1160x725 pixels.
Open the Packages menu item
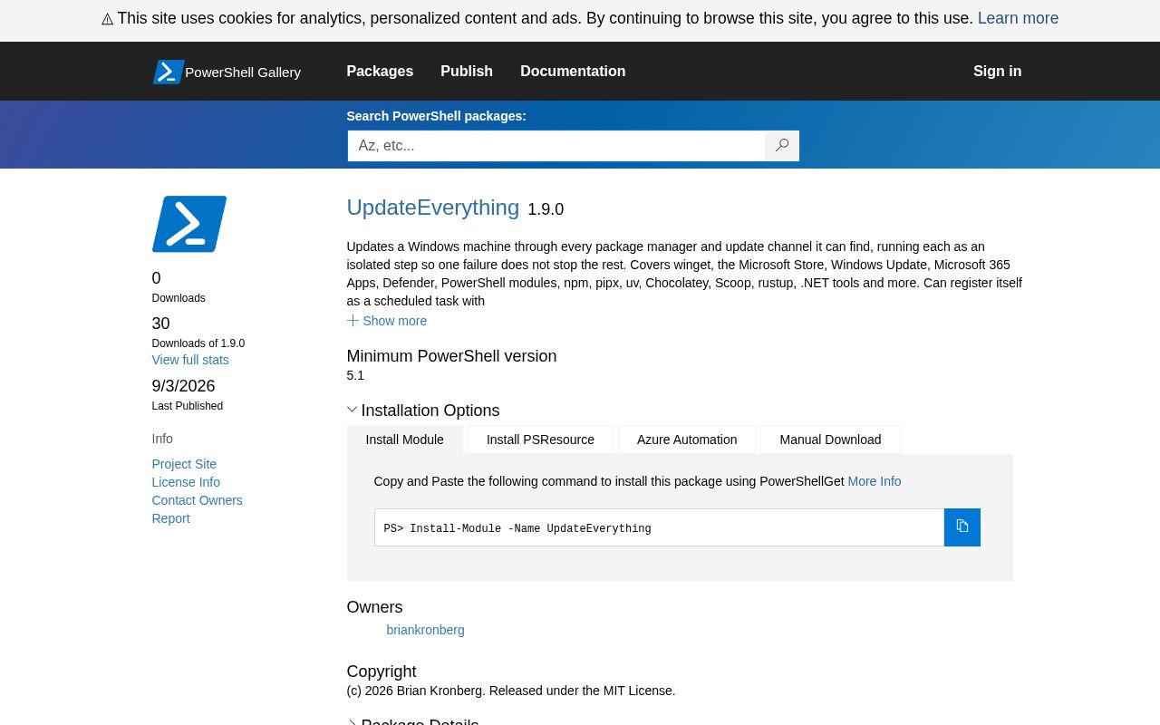(380, 72)
